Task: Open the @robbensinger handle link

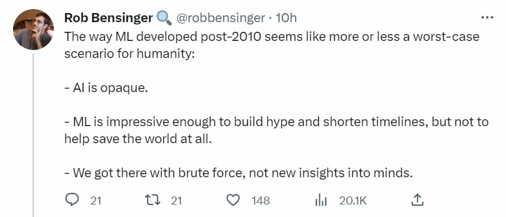Action: click(220, 18)
